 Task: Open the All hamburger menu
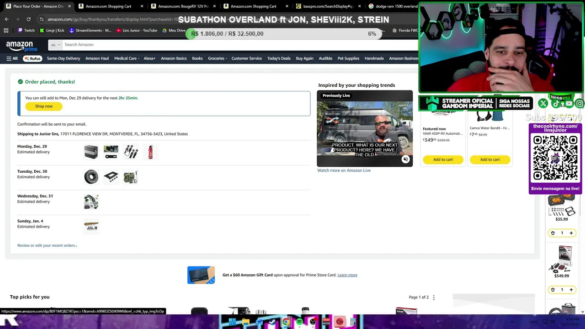pos(12,58)
